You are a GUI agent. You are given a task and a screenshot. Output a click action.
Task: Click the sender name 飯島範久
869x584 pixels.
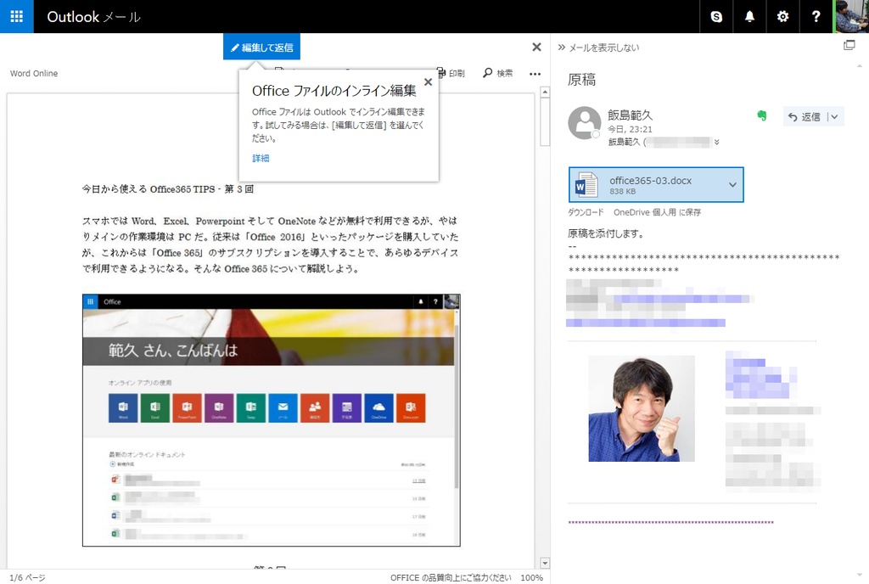631,115
